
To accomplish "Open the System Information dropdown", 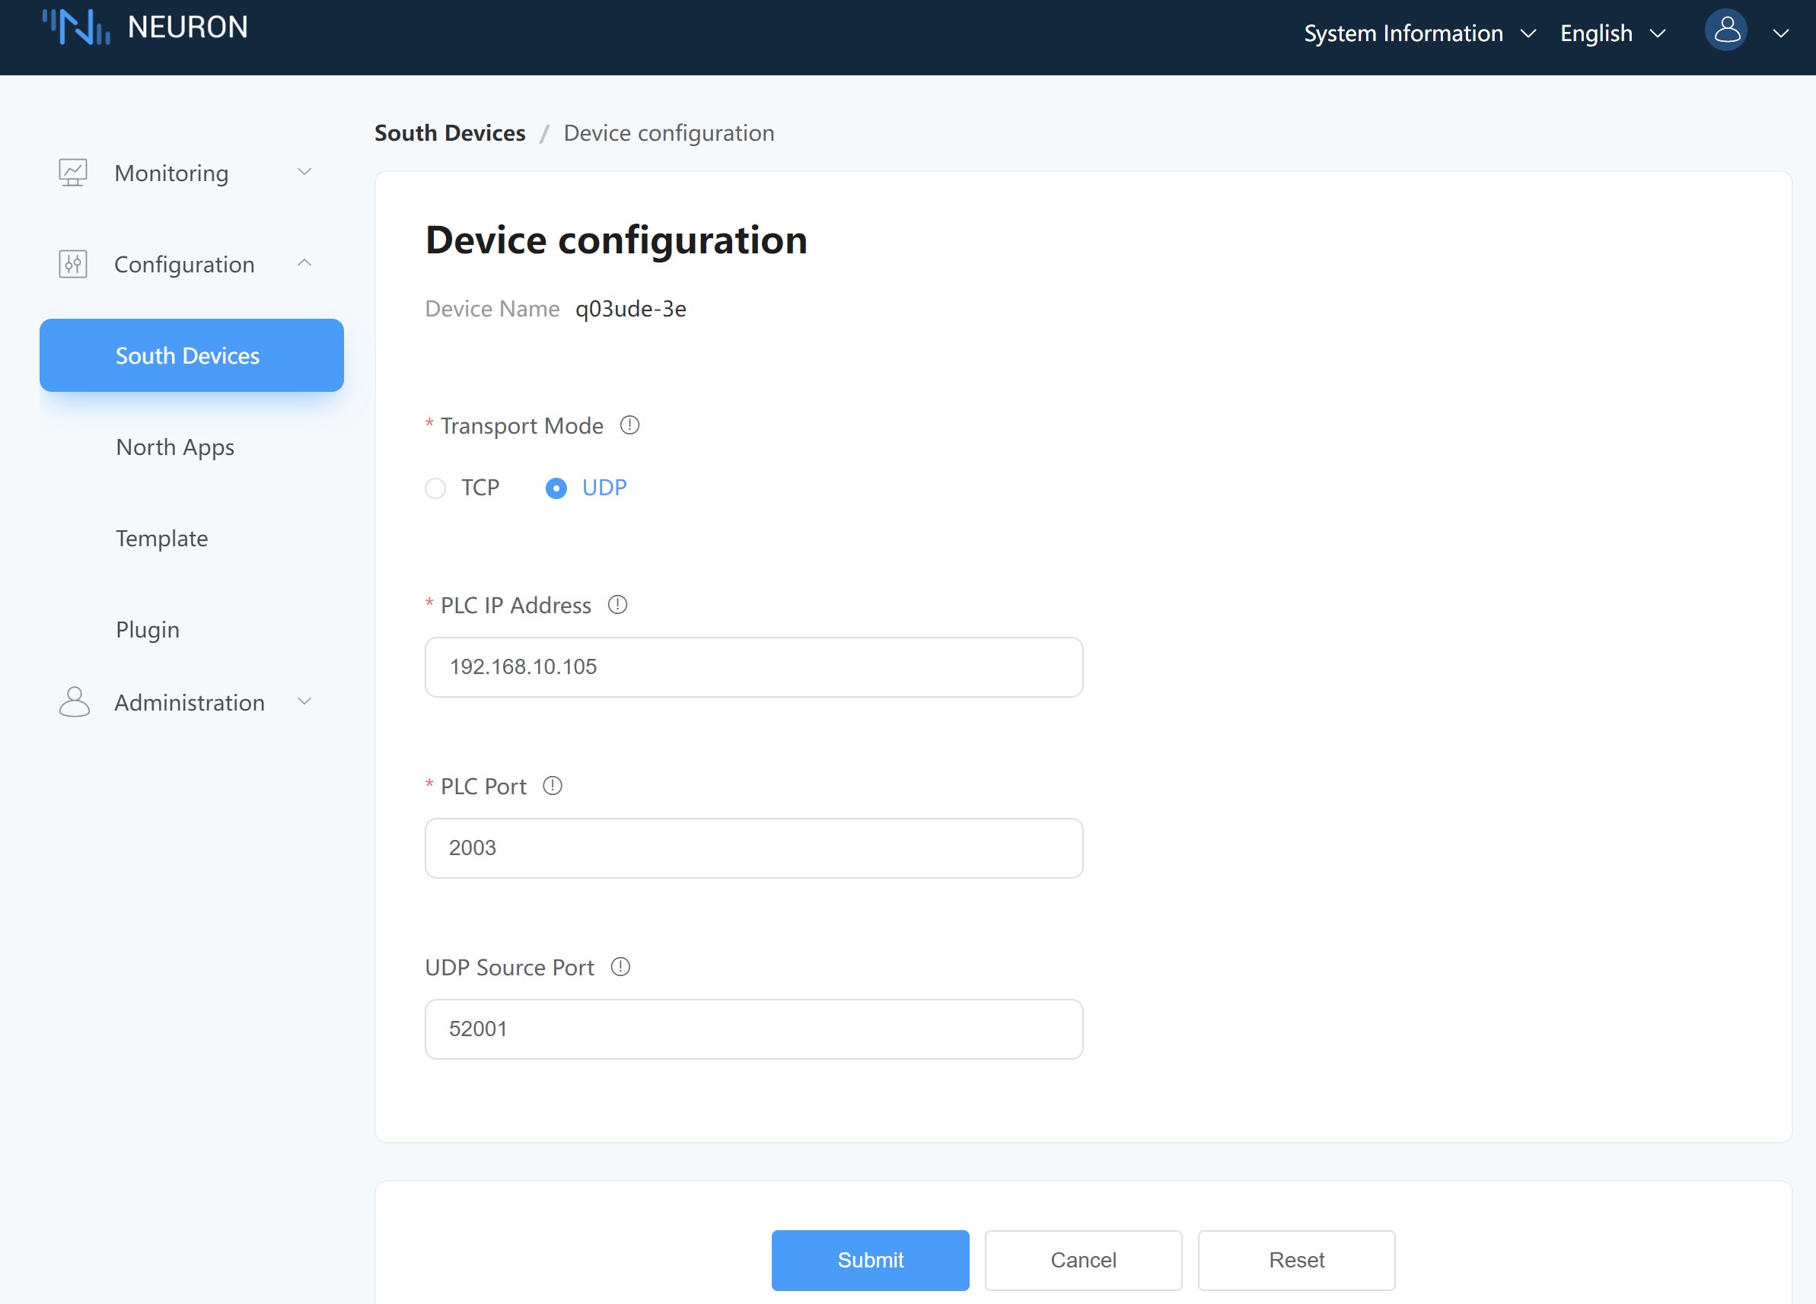I will pos(1419,33).
